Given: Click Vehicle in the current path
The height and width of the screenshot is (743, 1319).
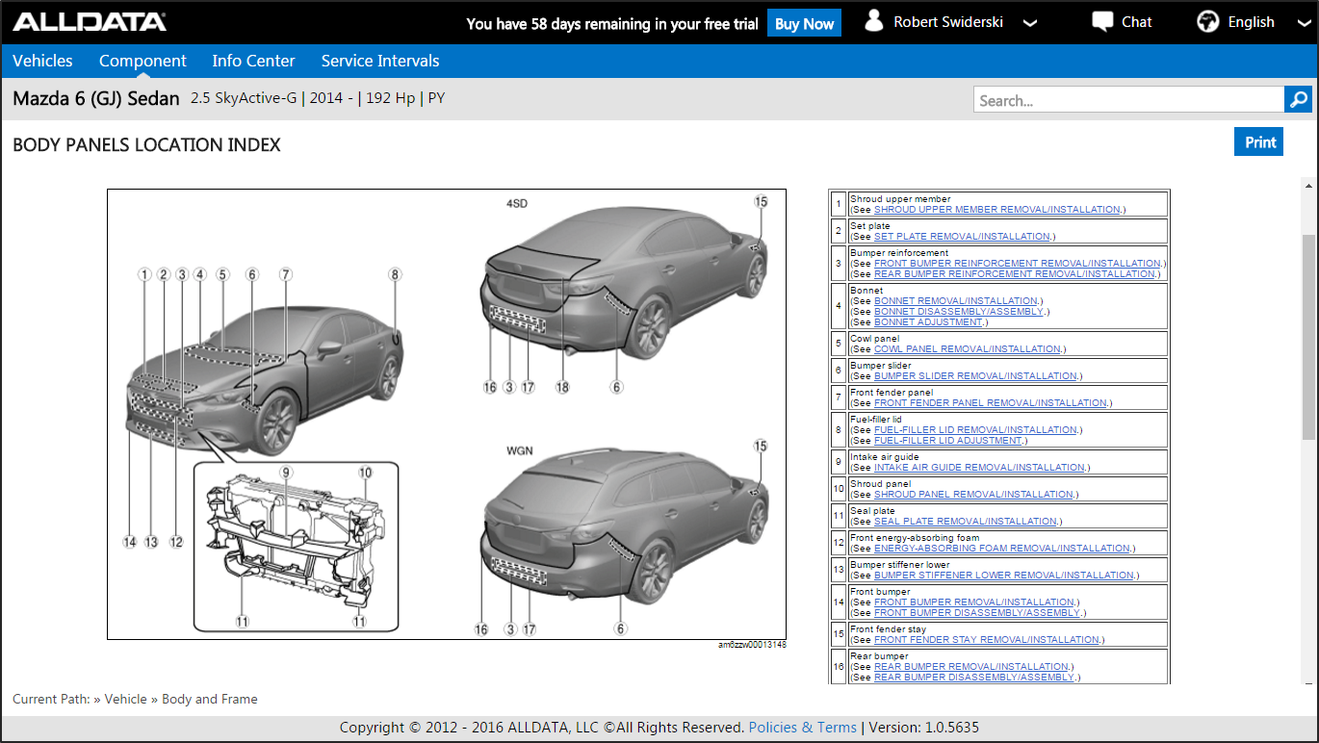Looking at the screenshot, I should coord(126,700).
